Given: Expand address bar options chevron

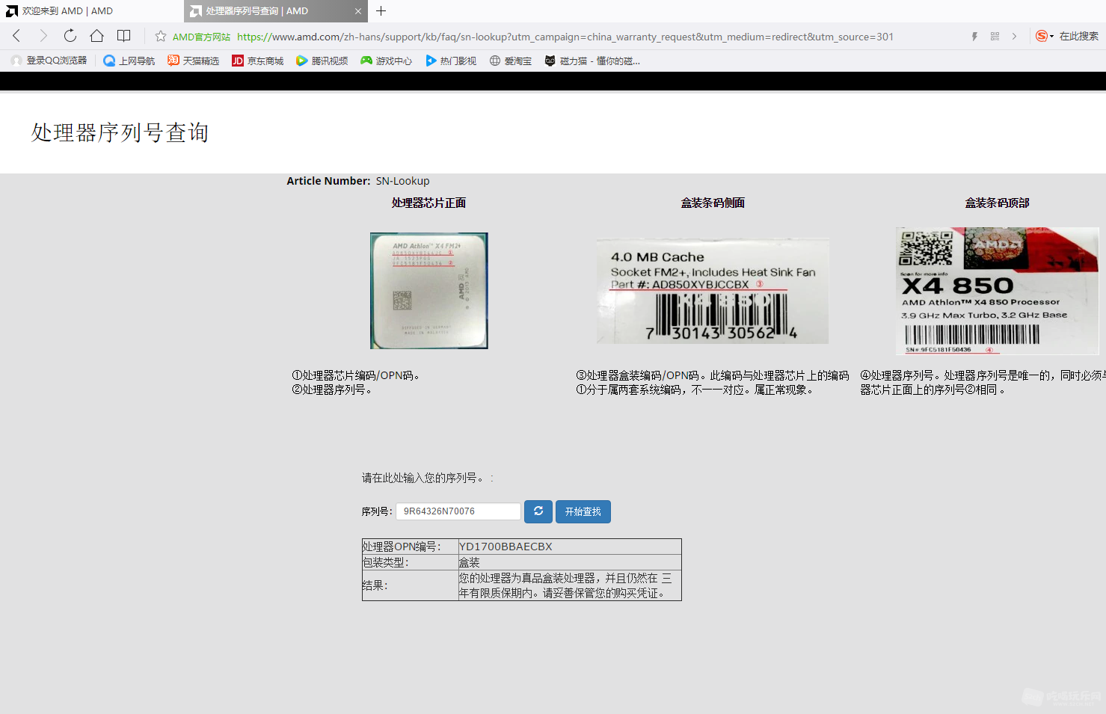Looking at the screenshot, I should 1014,36.
